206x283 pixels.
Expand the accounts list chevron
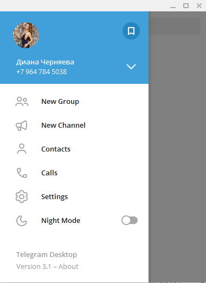131,67
